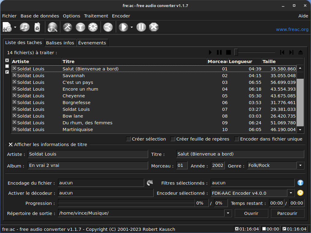Open the Encodeur sélectionné dropdown
Image resolution: width=311 pixels, height=233 pixels.
pos(290,193)
